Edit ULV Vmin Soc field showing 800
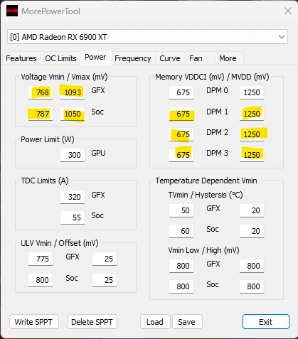The width and height of the screenshot is (298, 339). pyautogui.click(x=41, y=280)
